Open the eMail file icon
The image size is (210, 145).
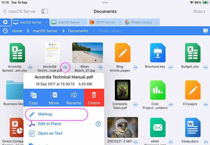click(158, 127)
